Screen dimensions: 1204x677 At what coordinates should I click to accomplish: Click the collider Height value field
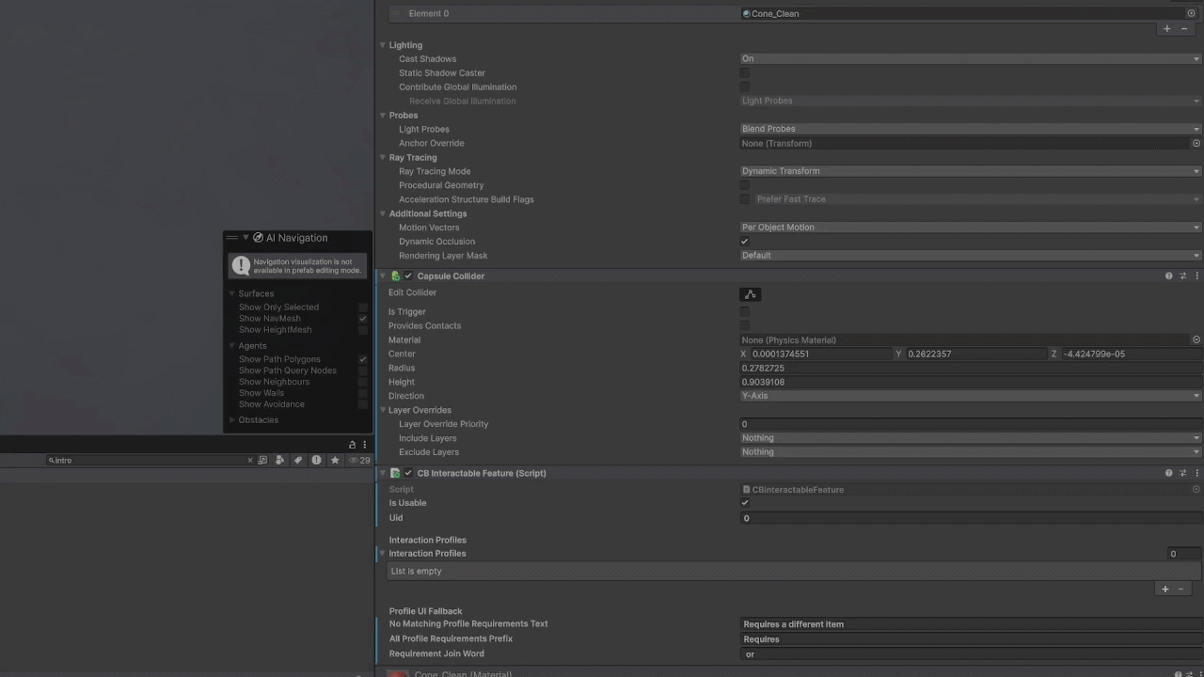(971, 382)
